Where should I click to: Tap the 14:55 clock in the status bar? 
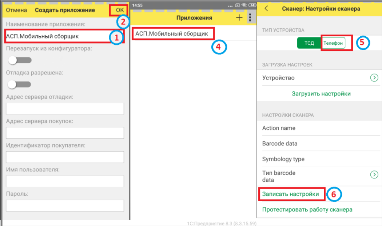138,5
